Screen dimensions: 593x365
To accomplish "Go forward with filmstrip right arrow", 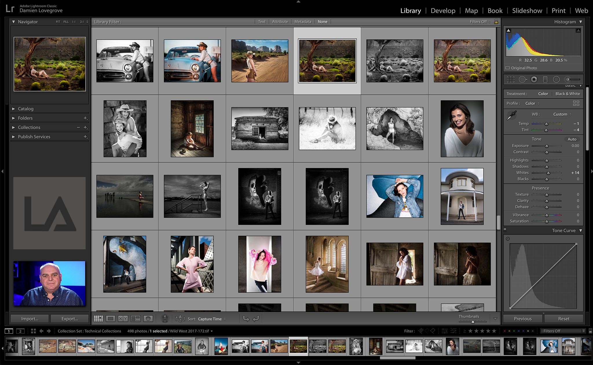I will point(49,331).
